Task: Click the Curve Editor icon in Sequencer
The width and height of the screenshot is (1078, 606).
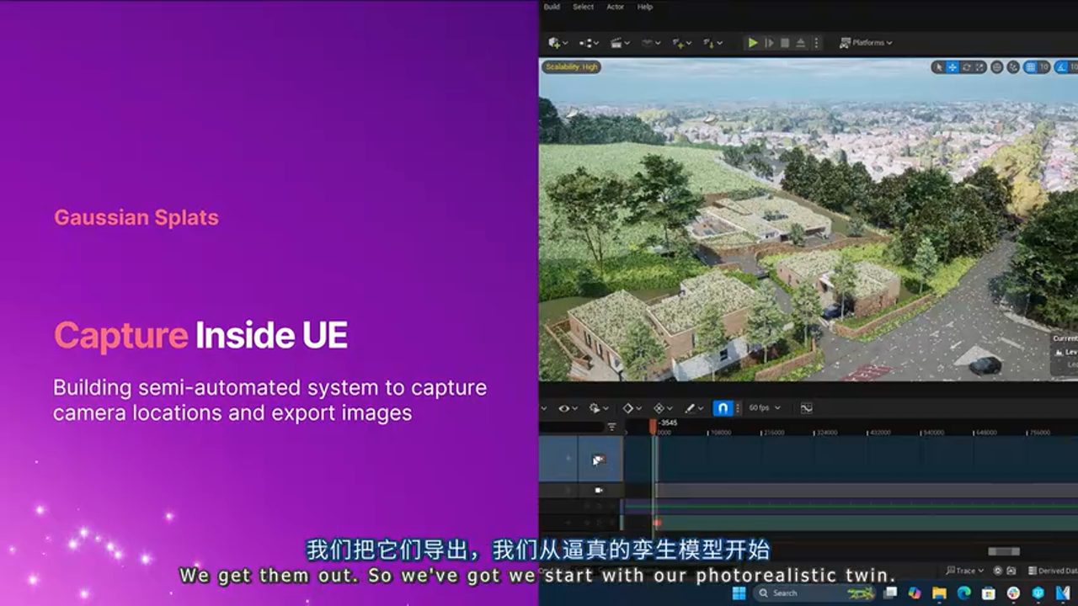Action: point(804,408)
